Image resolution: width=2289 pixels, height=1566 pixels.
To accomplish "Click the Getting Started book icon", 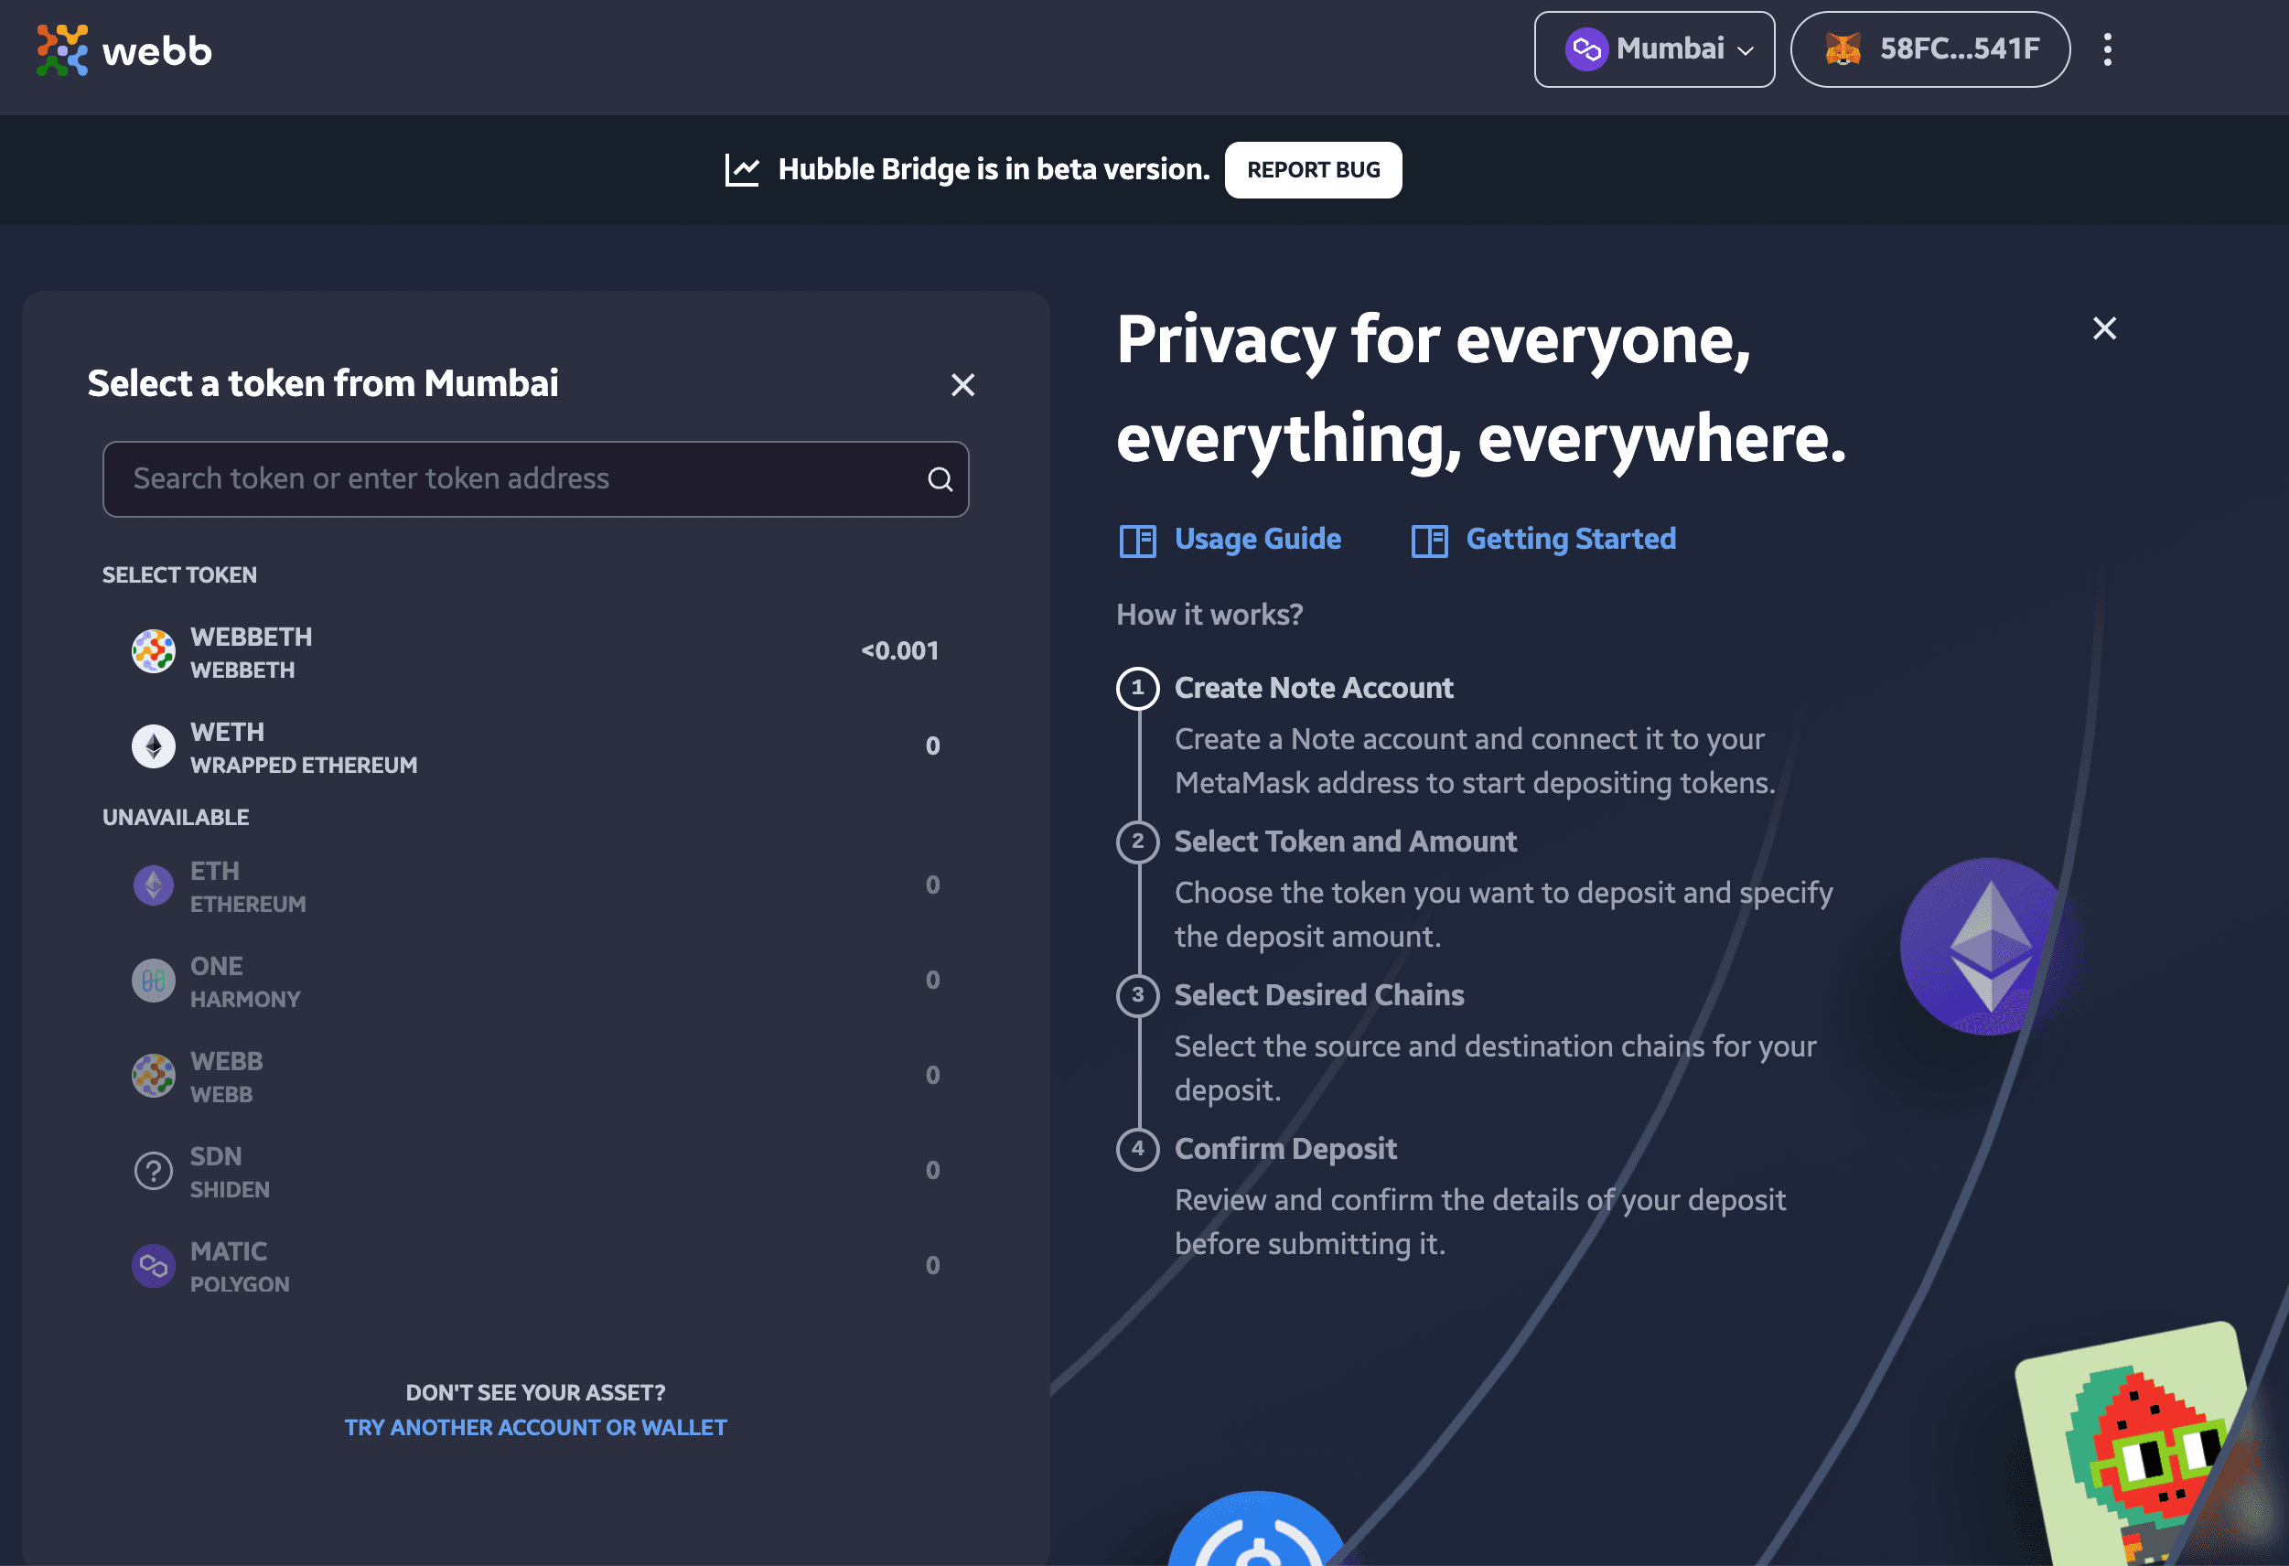I will 1429,541.
